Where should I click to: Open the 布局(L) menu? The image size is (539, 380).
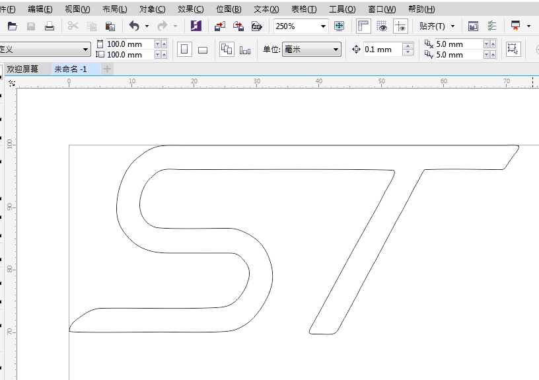point(115,9)
